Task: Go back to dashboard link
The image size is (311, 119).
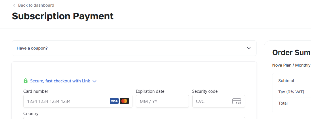Action: 36,5
